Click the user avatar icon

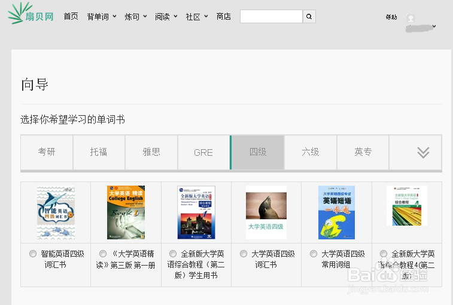click(x=411, y=18)
